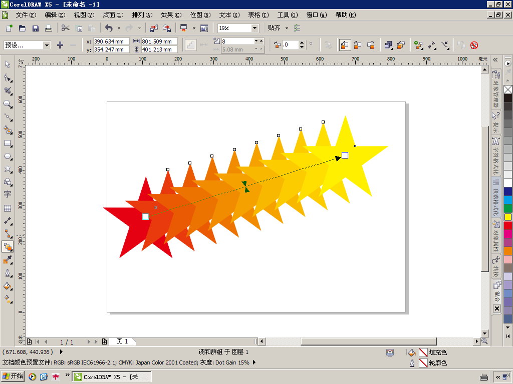Toggle counterclockwise blend color direction
Image resolution: width=513 pixels, height=384 pixels.
(x=371, y=45)
